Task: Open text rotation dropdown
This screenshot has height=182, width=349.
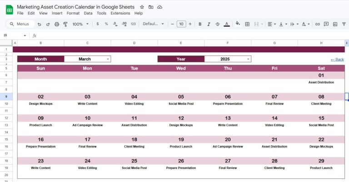Action: [x=305, y=24]
